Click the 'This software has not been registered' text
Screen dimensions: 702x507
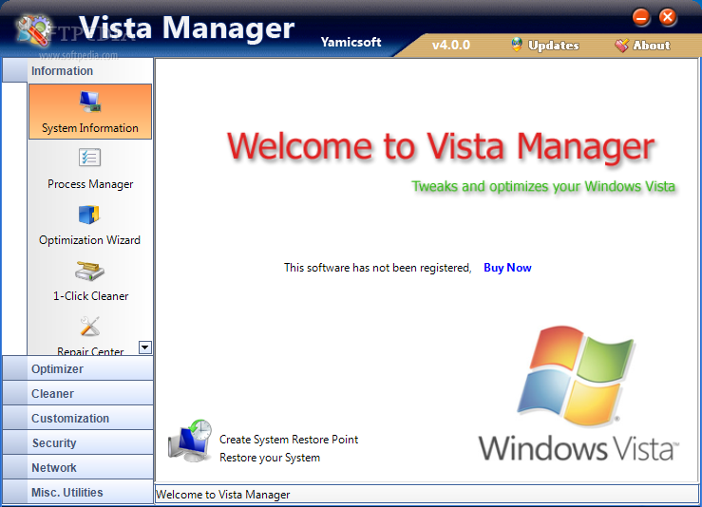377,268
